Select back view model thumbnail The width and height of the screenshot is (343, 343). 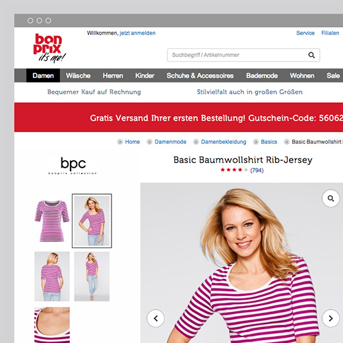pos(52,276)
